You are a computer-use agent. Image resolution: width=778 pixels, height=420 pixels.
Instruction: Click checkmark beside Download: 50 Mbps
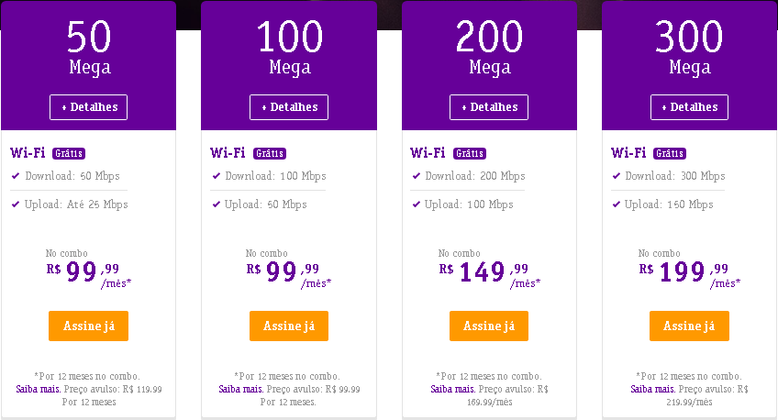click(x=16, y=175)
